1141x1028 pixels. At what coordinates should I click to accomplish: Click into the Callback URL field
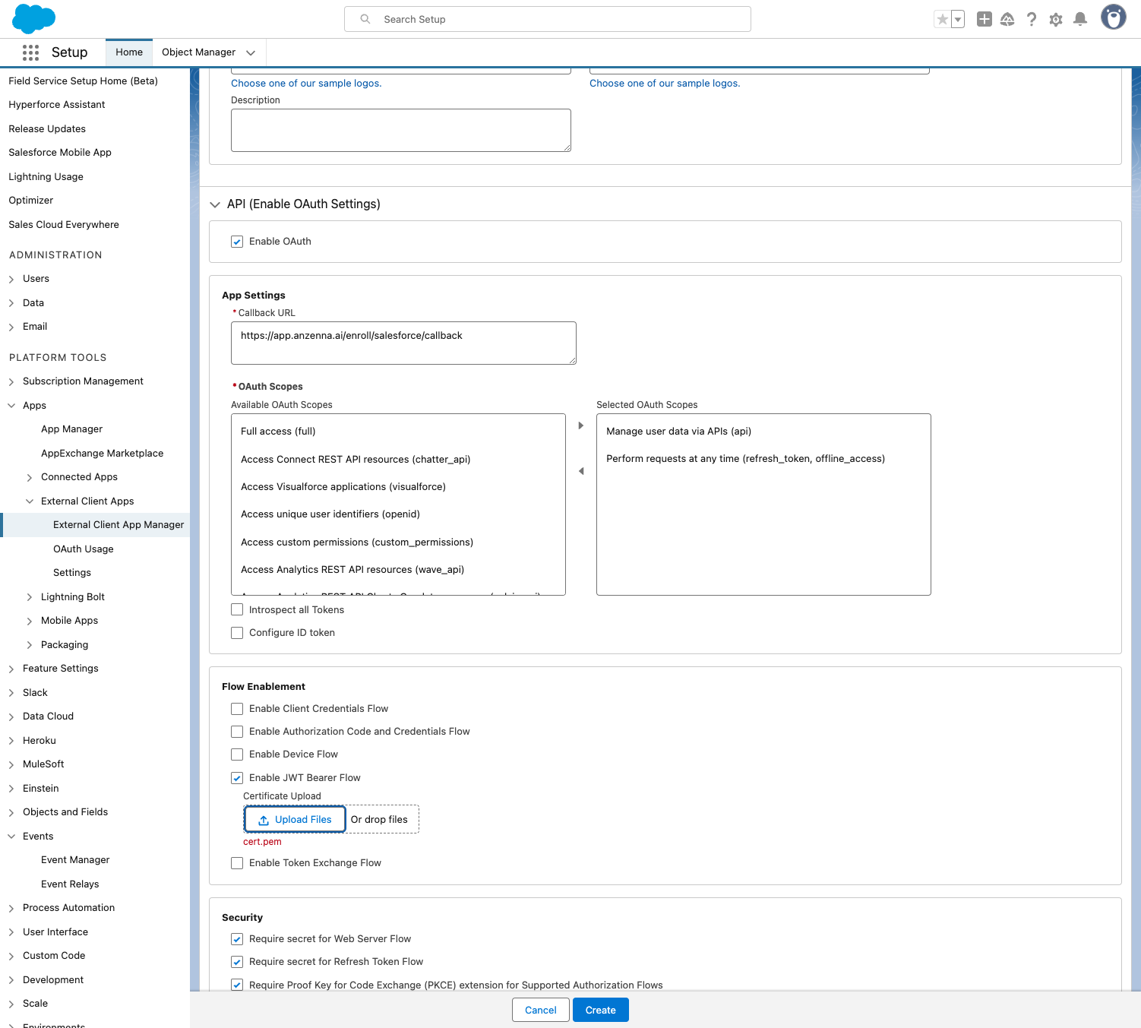tap(403, 343)
